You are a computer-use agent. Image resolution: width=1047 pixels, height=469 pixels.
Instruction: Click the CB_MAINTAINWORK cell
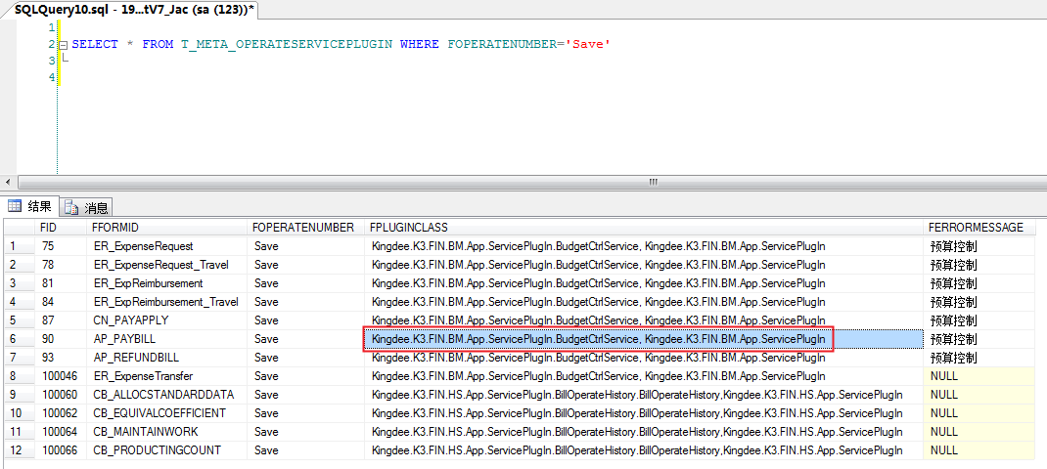[167, 432]
